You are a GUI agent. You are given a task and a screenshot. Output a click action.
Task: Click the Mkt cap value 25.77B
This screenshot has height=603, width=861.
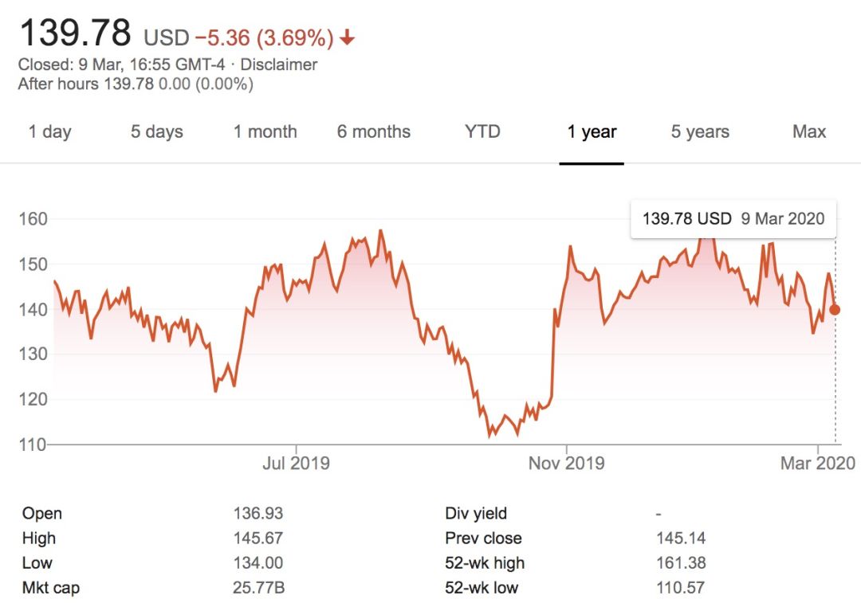258,589
